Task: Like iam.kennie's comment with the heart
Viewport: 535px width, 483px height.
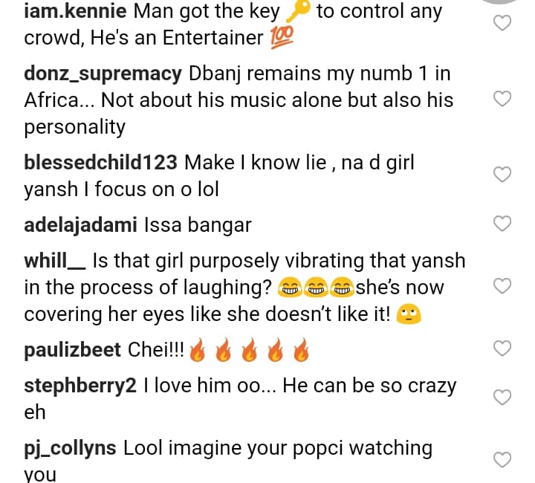Action: pos(503,23)
